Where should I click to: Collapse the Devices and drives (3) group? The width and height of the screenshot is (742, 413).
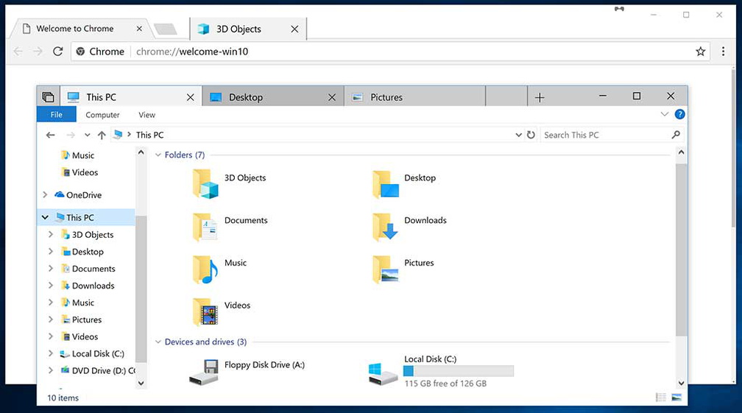pos(158,342)
